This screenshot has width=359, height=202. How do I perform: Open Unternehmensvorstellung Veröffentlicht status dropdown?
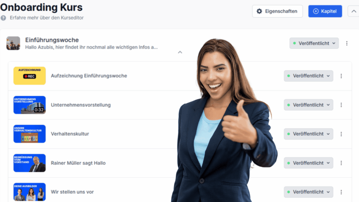coord(309,105)
